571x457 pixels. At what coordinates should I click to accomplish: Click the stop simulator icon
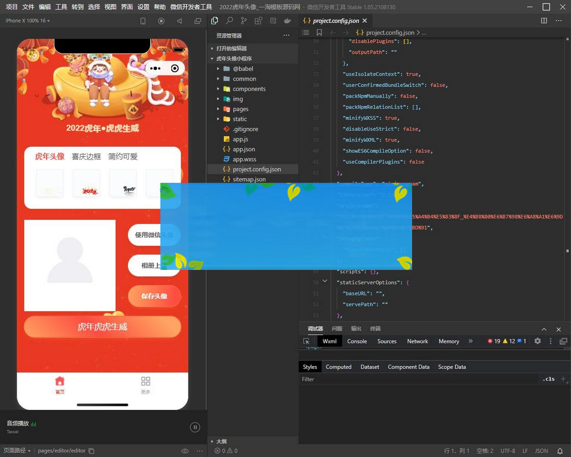(x=161, y=21)
